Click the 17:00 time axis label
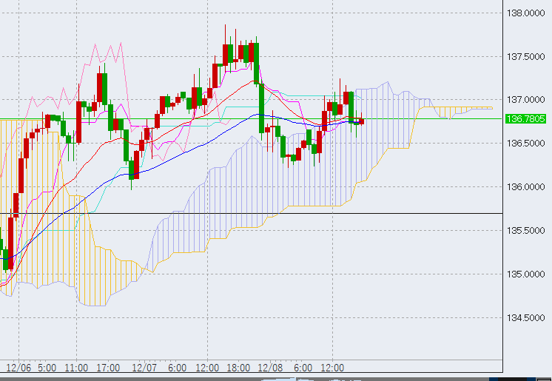 109,368
